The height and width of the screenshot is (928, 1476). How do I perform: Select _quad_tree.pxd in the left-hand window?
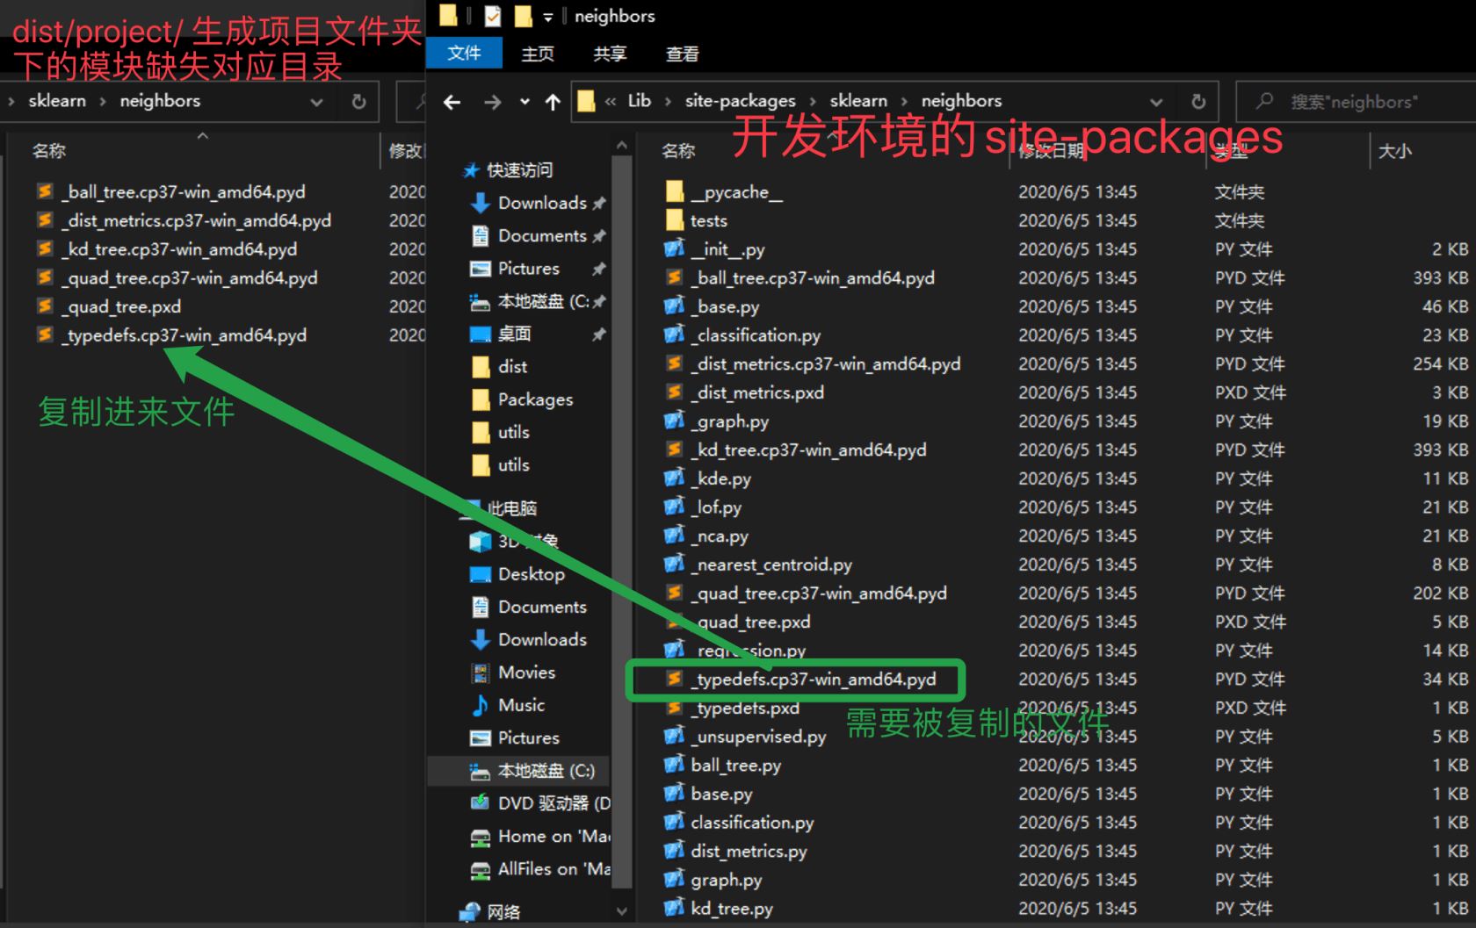(x=121, y=306)
